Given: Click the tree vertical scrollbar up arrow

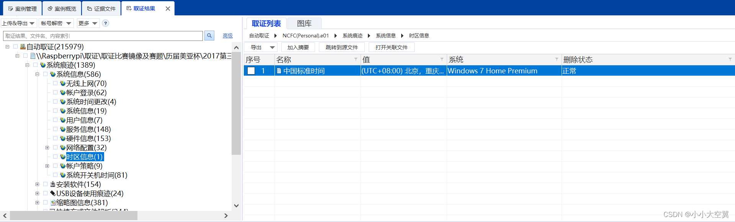Looking at the screenshot, I should pos(236,47).
